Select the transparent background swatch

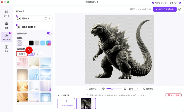pyautogui.click(x=19, y=43)
